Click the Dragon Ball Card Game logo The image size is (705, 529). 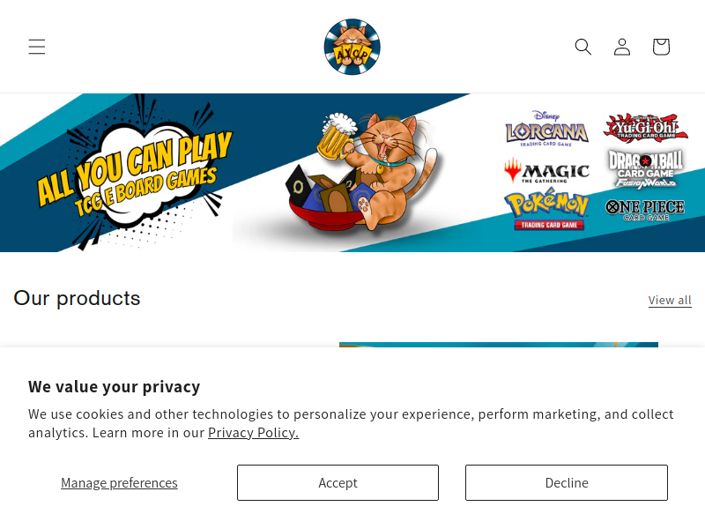point(646,169)
